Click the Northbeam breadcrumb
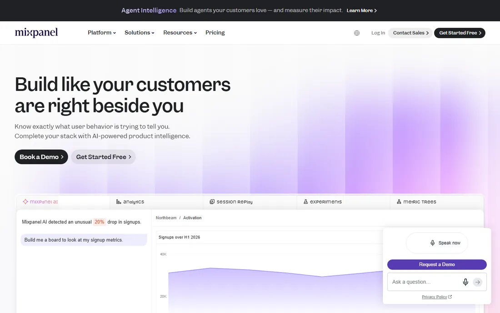Screen dimensions: 500x313 [x=166, y=218]
